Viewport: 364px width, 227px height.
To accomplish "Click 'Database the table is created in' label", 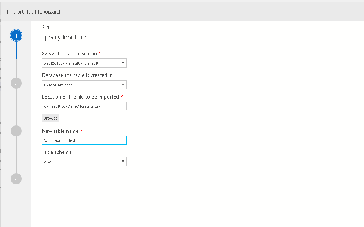I will 77,75.
